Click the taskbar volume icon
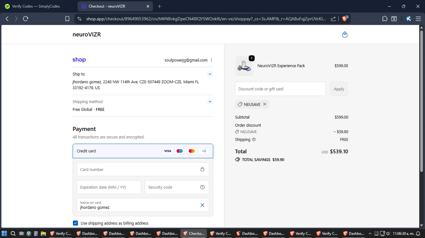Image resolution: width=425 pixels, height=238 pixels. (x=388, y=233)
